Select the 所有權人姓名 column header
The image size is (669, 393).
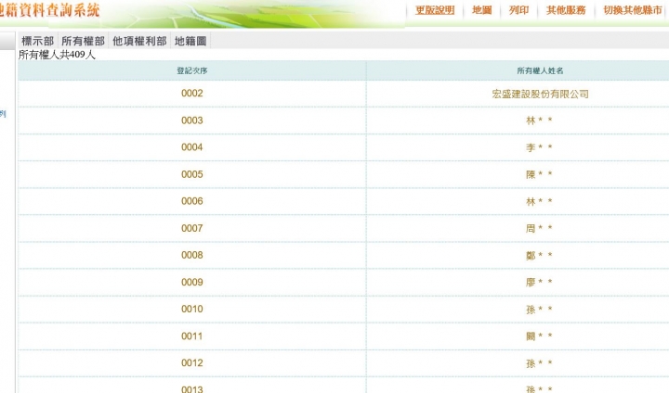540,70
